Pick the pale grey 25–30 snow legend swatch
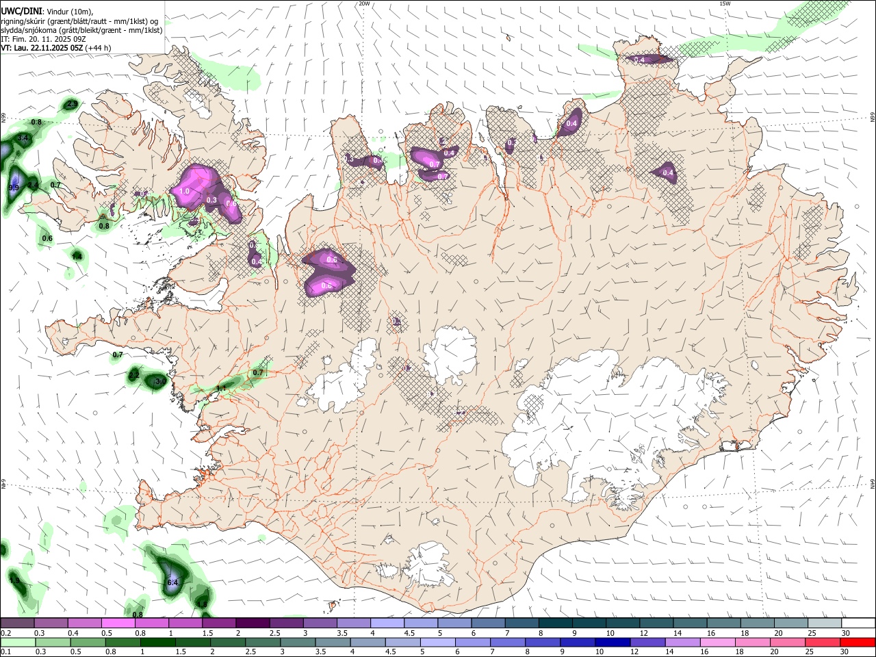This screenshot has width=876, height=657. [x=825, y=623]
